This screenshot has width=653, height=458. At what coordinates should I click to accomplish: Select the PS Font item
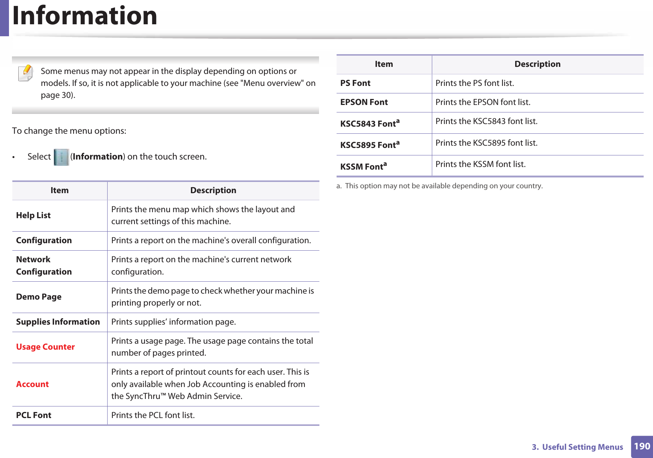tap(355, 83)
